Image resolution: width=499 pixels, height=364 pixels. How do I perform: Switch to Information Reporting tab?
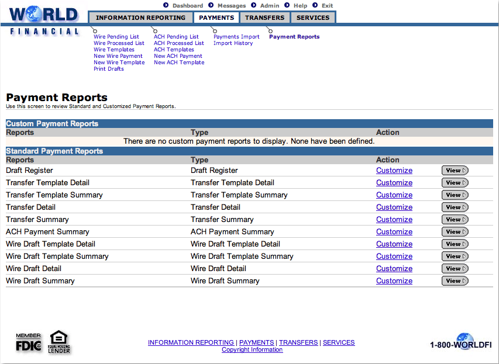(x=140, y=18)
